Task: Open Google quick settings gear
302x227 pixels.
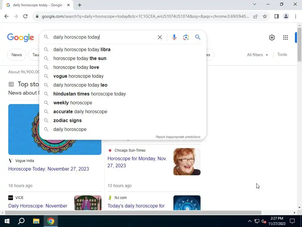Action: point(272,38)
